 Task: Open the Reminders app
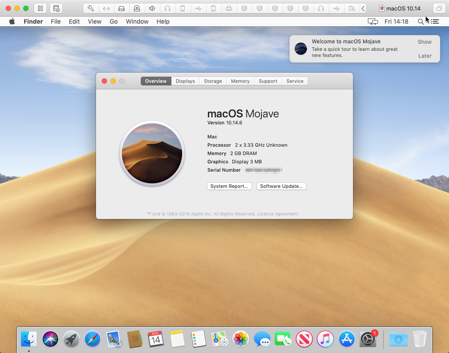coord(198,339)
